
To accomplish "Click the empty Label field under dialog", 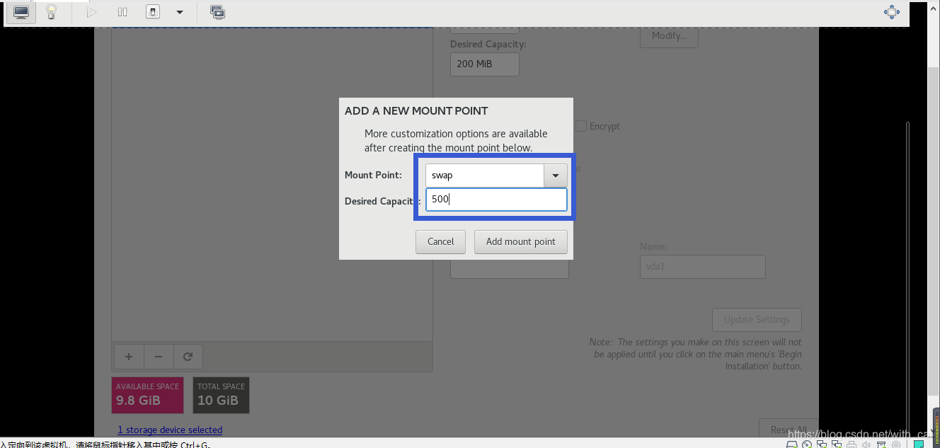I will coord(510,269).
